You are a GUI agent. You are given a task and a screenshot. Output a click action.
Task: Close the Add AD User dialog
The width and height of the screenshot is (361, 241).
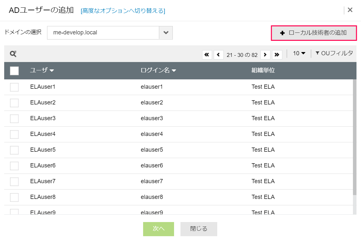(350, 10)
